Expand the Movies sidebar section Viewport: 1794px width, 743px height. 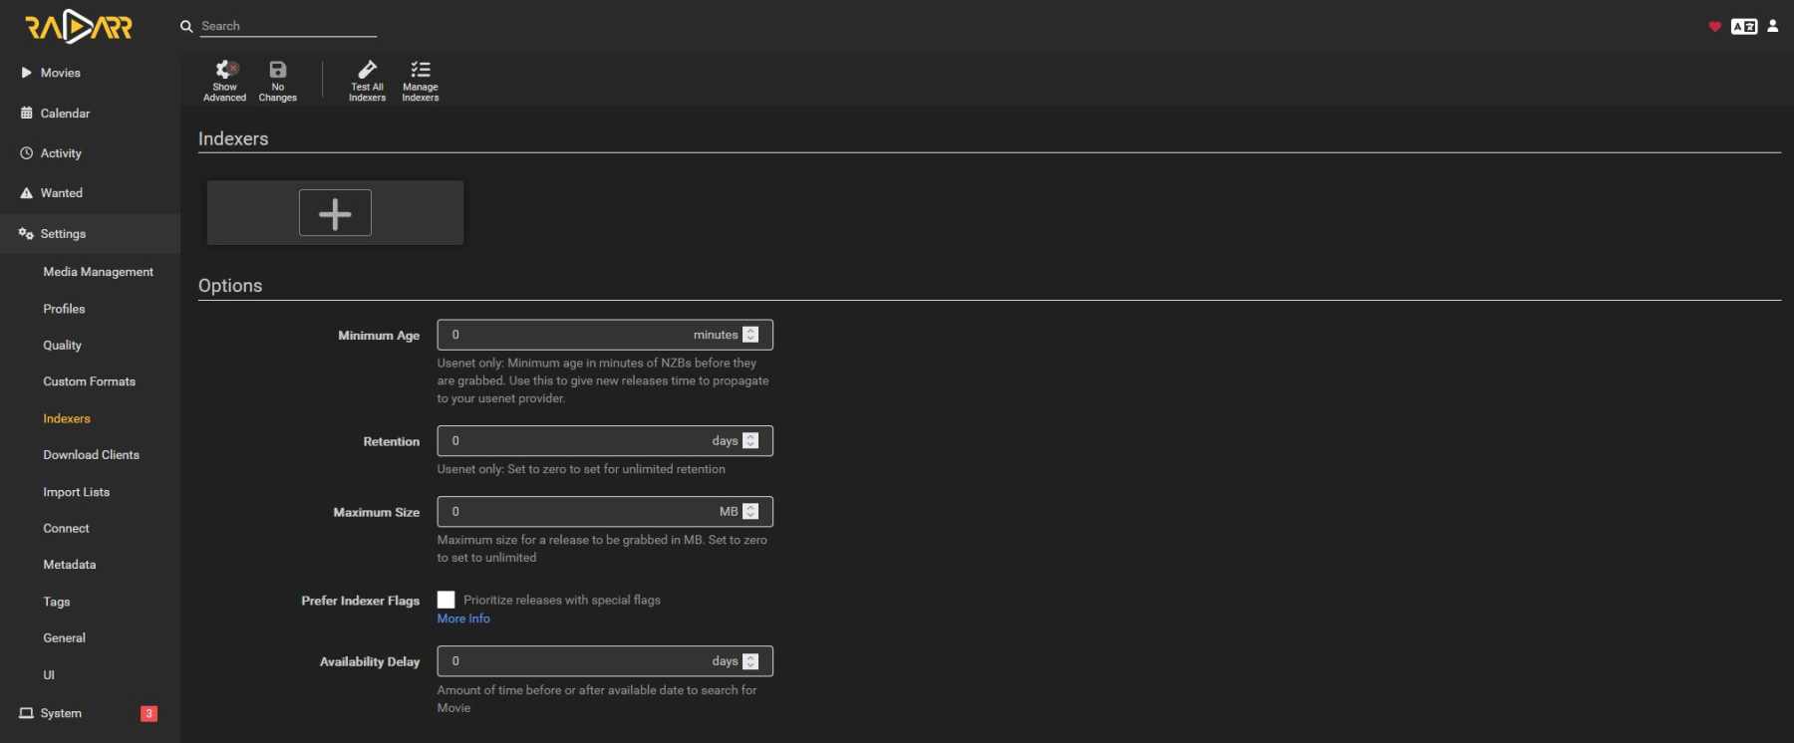point(60,73)
